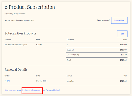The height and width of the screenshot is (96, 132).
Task: Click the 'complete' status text
Action: [x=71, y=81]
